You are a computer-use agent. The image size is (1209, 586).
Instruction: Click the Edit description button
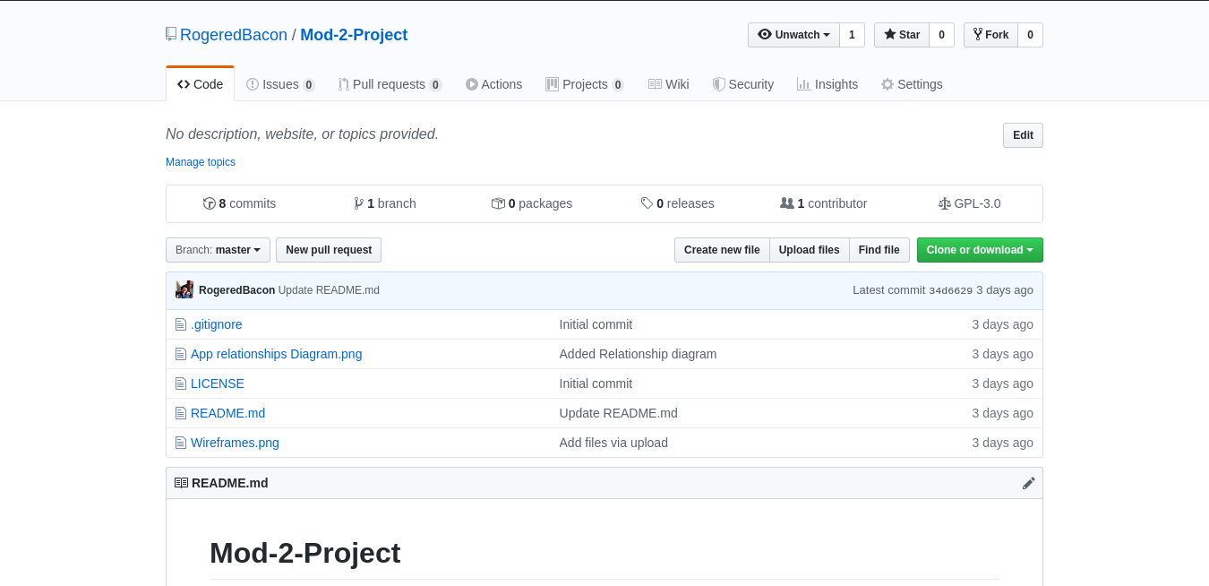[x=1022, y=134]
